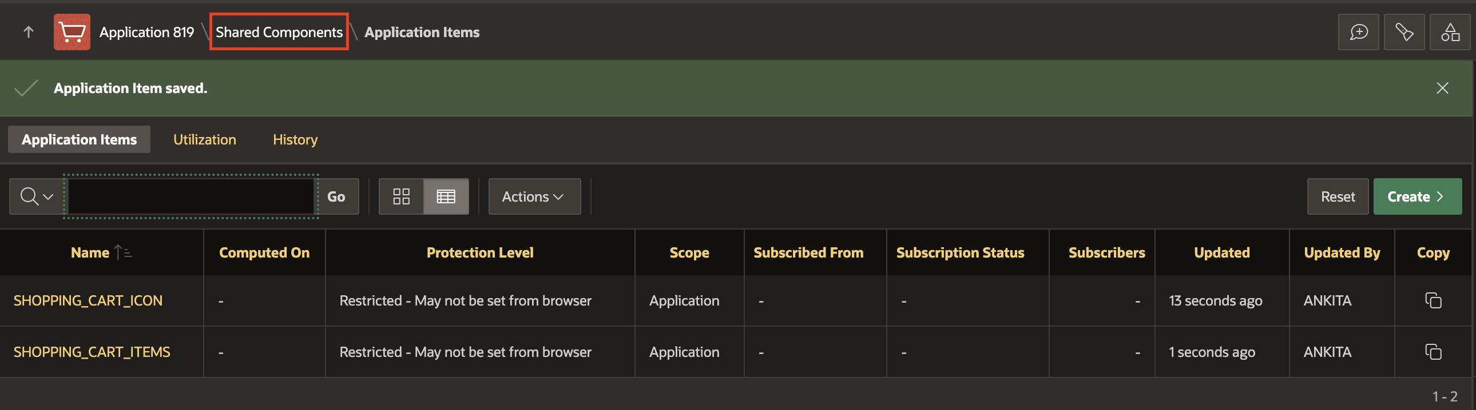
Task: Copy the SHOPPING_CART_ICON item
Action: pyautogui.click(x=1433, y=300)
